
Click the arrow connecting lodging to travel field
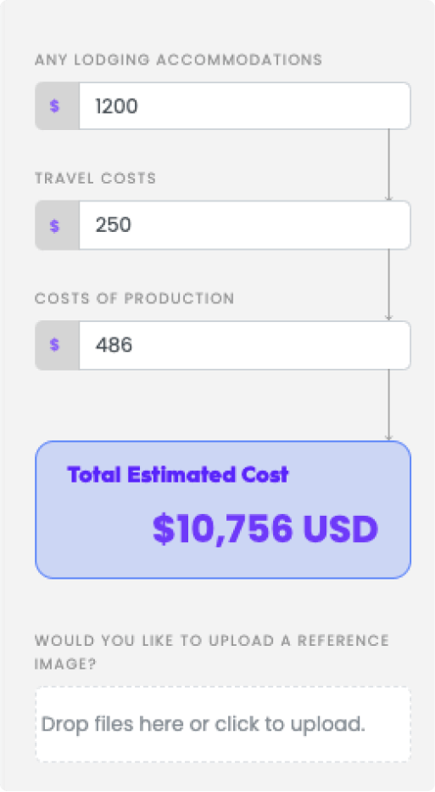coord(388,165)
